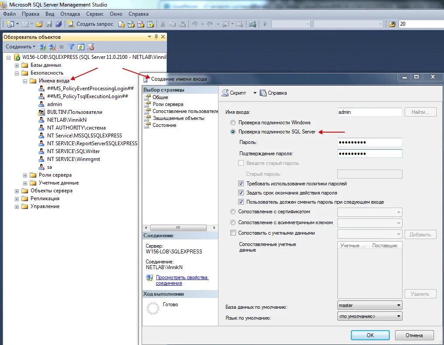Click the Найти... button

(x=420, y=112)
